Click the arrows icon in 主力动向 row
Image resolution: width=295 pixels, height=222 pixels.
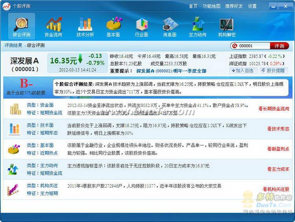(13, 169)
